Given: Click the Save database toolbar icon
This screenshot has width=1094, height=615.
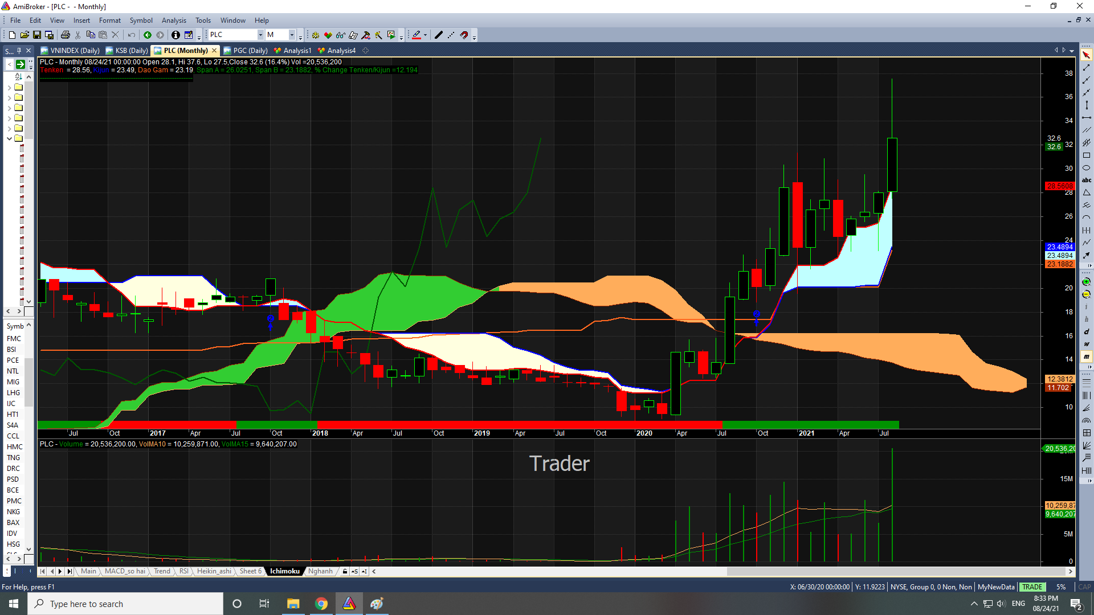Looking at the screenshot, I should pos(50,35).
